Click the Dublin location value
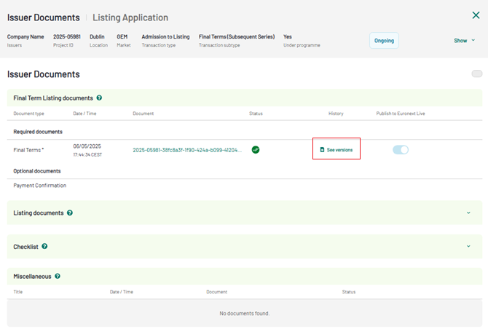 point(97,36)
